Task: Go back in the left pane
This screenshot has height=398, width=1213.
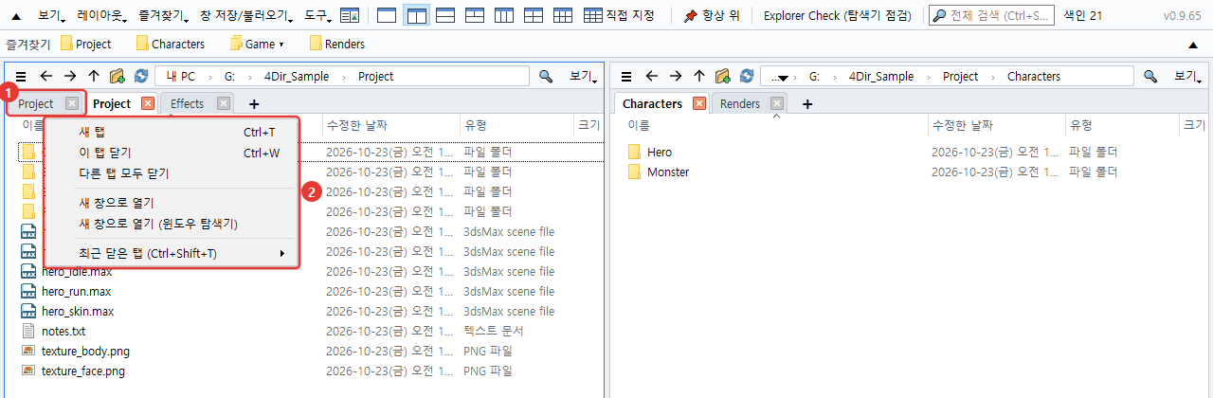Action: (45, 76)
